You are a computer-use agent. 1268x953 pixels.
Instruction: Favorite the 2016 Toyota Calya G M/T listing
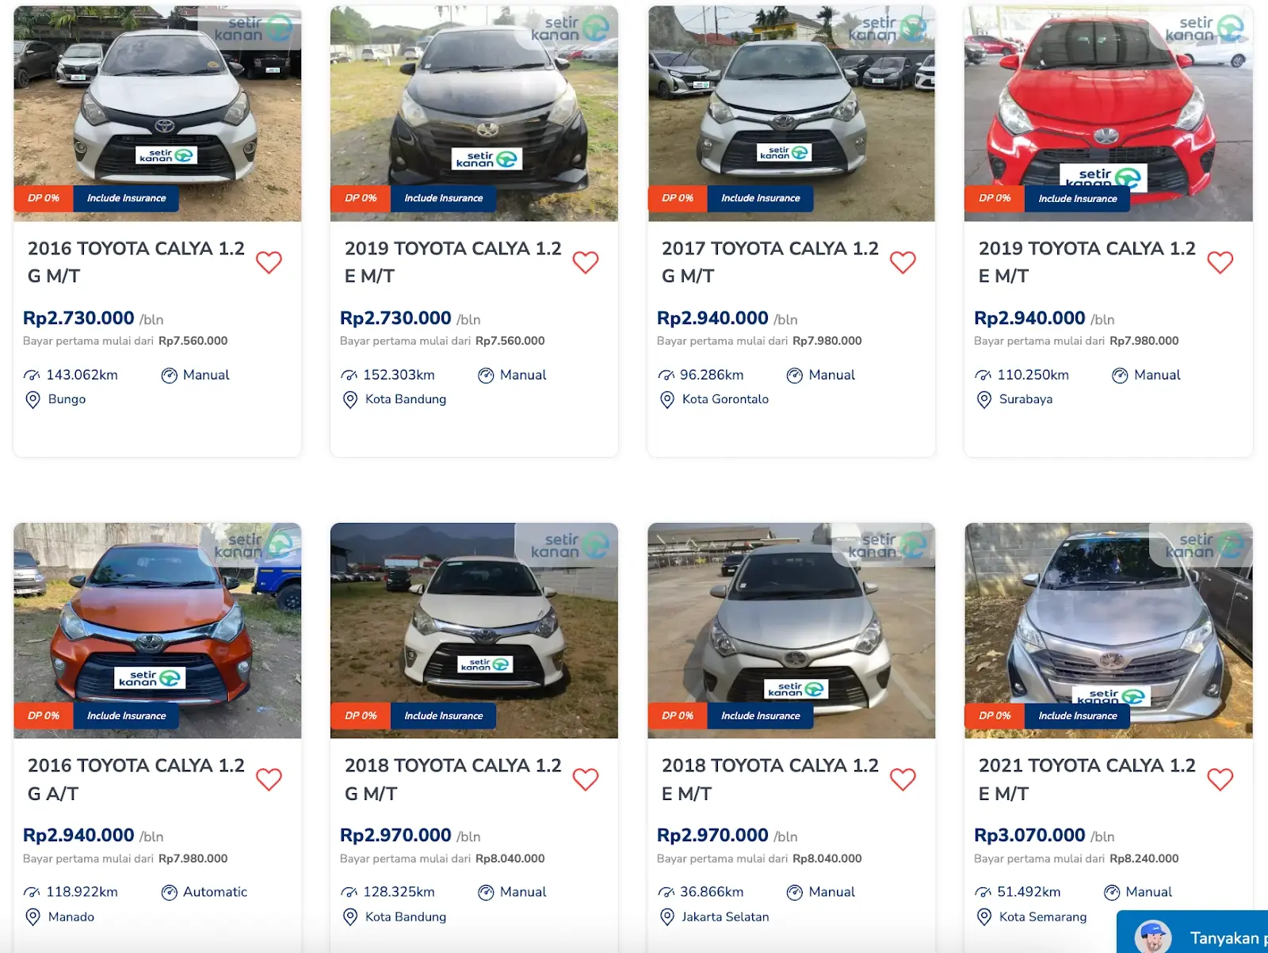(269, 262)
